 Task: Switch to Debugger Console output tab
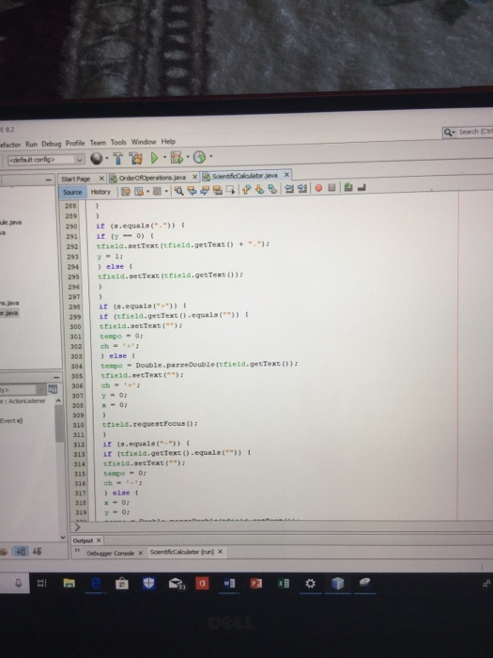coord(110,553)
